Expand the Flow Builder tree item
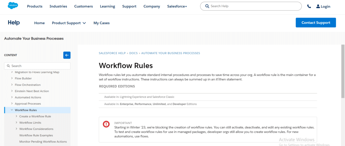Viewport: 345px width, 146px height. (x=12, y=78)
